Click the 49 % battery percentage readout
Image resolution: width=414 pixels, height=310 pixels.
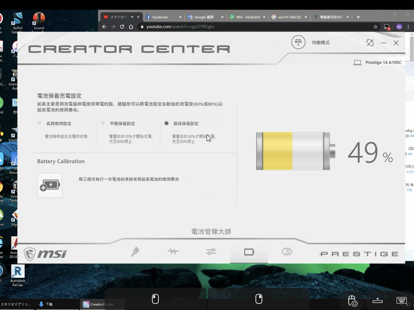[370, 153]
